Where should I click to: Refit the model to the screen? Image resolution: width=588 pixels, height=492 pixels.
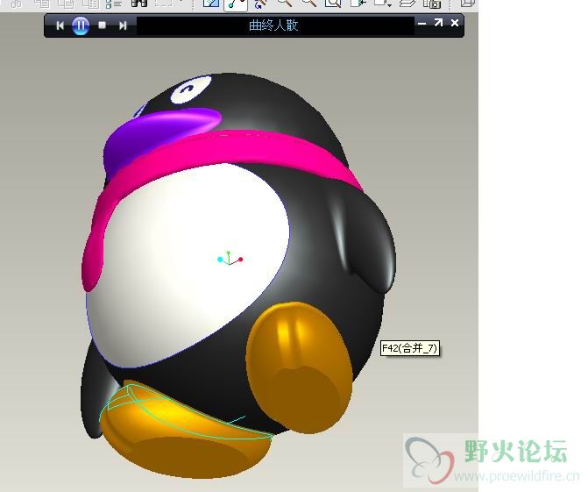(x=333, y=4)
